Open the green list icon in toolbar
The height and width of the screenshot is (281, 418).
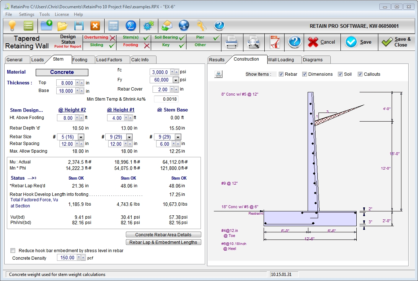28,26
